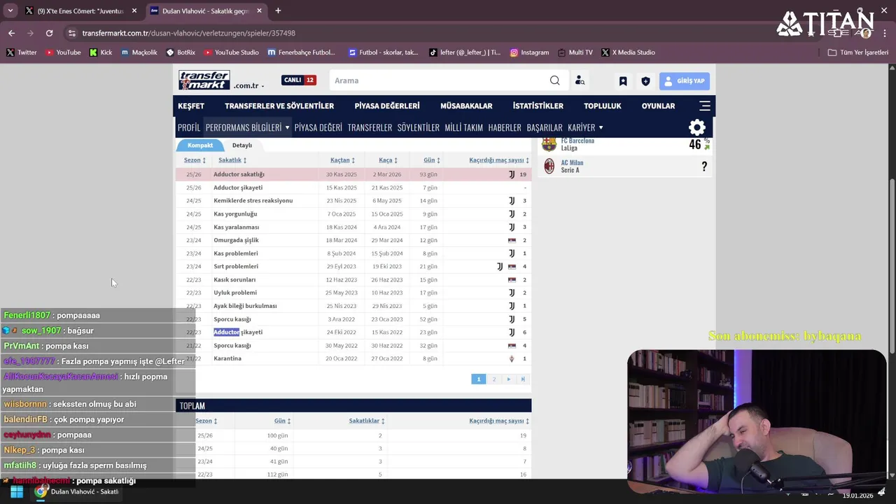The image size is (896, 504).
Task: Go to page 2 of injuries
Action: [493, 379]
